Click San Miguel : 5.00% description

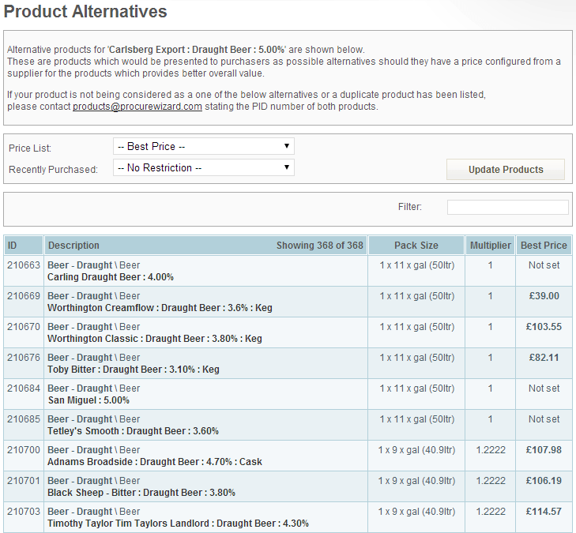pos(88,400)
